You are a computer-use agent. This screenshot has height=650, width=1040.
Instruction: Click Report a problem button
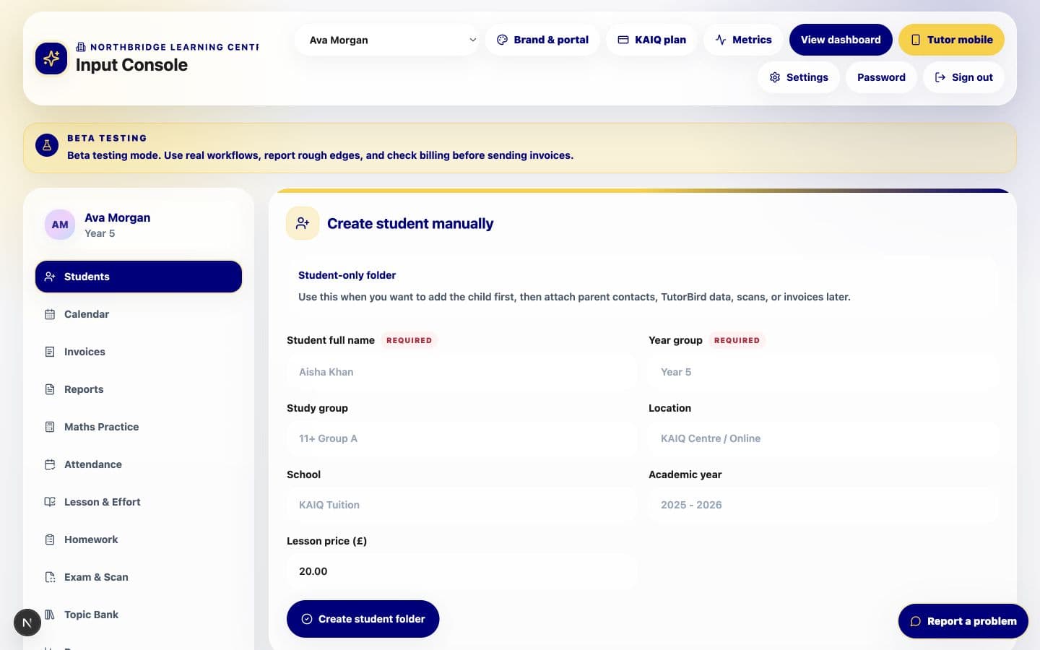click(963, 621)
